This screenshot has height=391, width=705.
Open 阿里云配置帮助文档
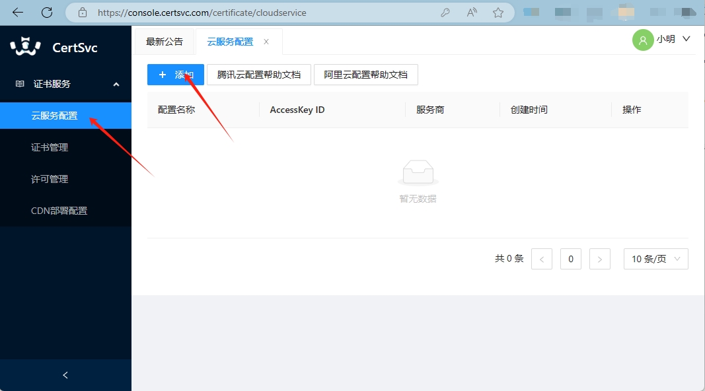[365, 74]
